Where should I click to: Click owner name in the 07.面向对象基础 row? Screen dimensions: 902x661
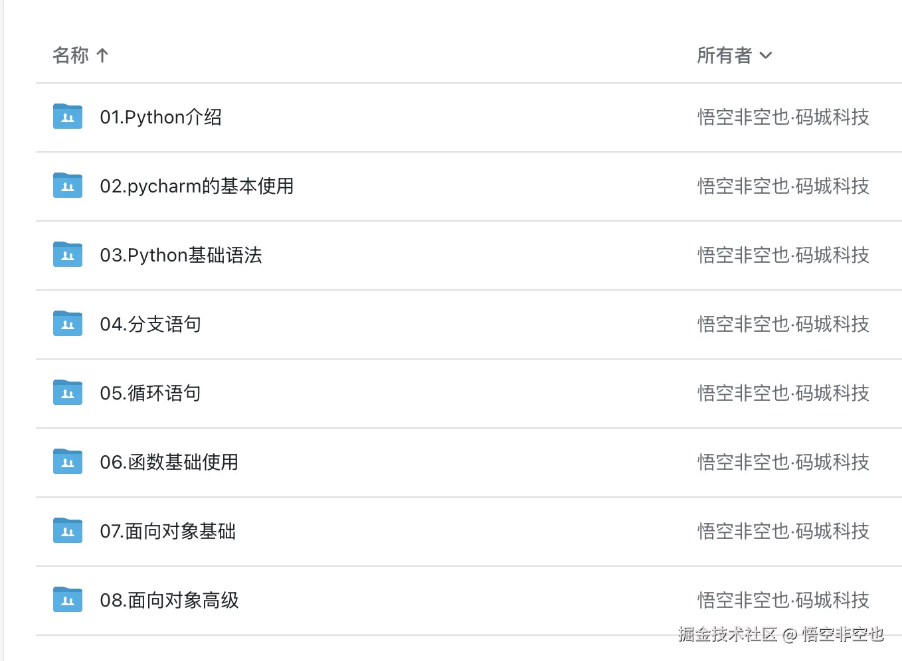(783, 532)
